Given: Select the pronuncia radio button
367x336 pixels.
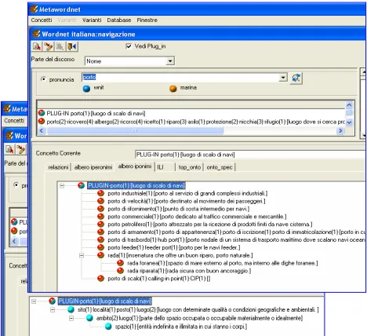Looking at the screenshot, I should tap(43, 79).
